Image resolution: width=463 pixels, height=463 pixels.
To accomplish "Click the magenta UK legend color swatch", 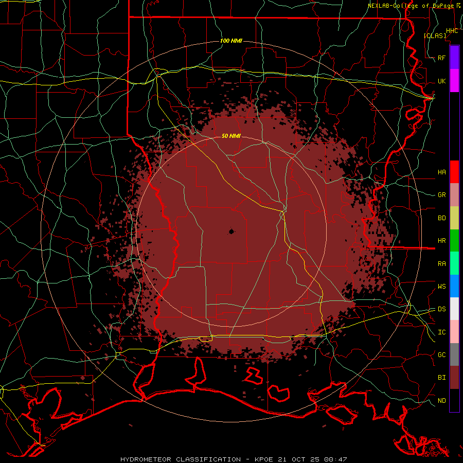I will pyautogui.click(x=454, y=81).
